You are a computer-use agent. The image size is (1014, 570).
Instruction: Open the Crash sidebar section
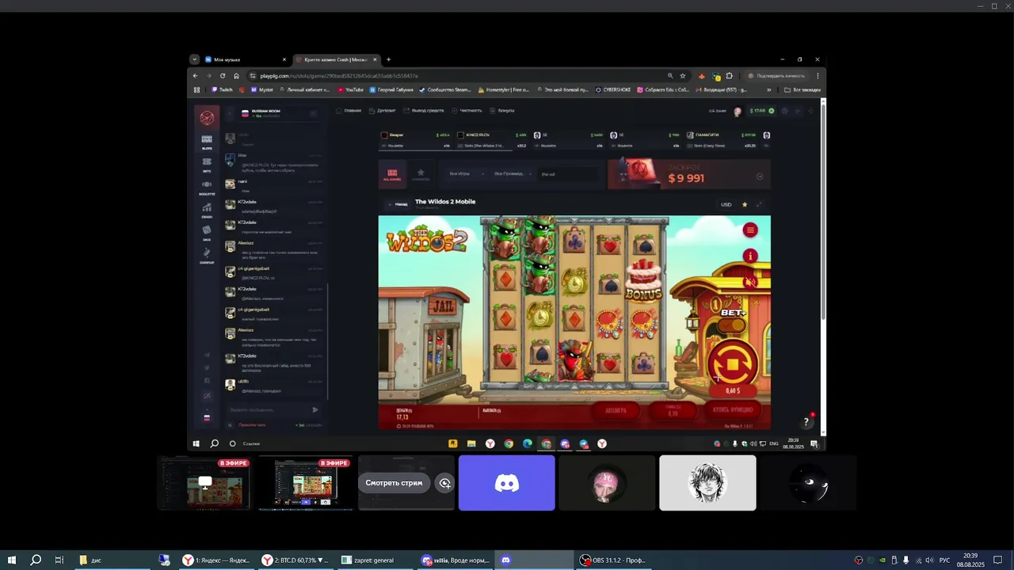[207, 210]
